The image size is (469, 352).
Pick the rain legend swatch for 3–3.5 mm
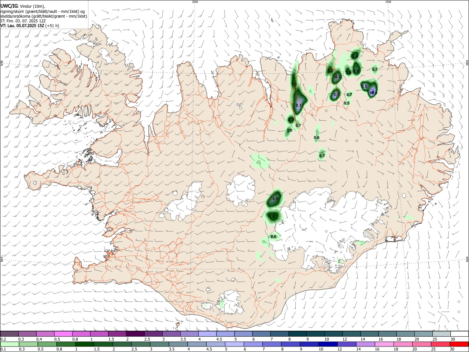159,344
